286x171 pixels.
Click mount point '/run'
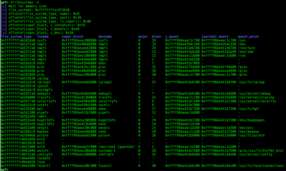click(x=242, y=56)
